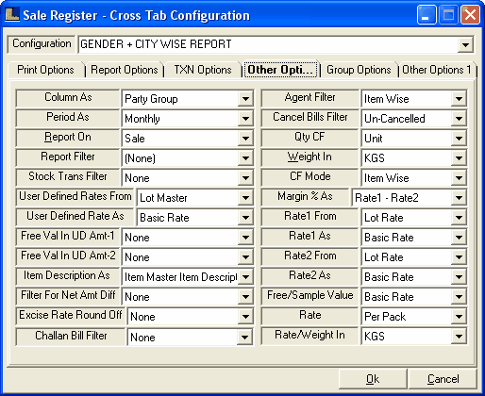Click the Weight In label button
The width and height of the screenshot is (485, 396).
click(309, 157)
